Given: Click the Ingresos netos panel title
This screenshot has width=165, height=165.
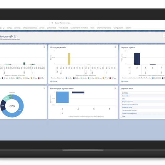Looking at the screenshot, I should click(x=127, y=88).
